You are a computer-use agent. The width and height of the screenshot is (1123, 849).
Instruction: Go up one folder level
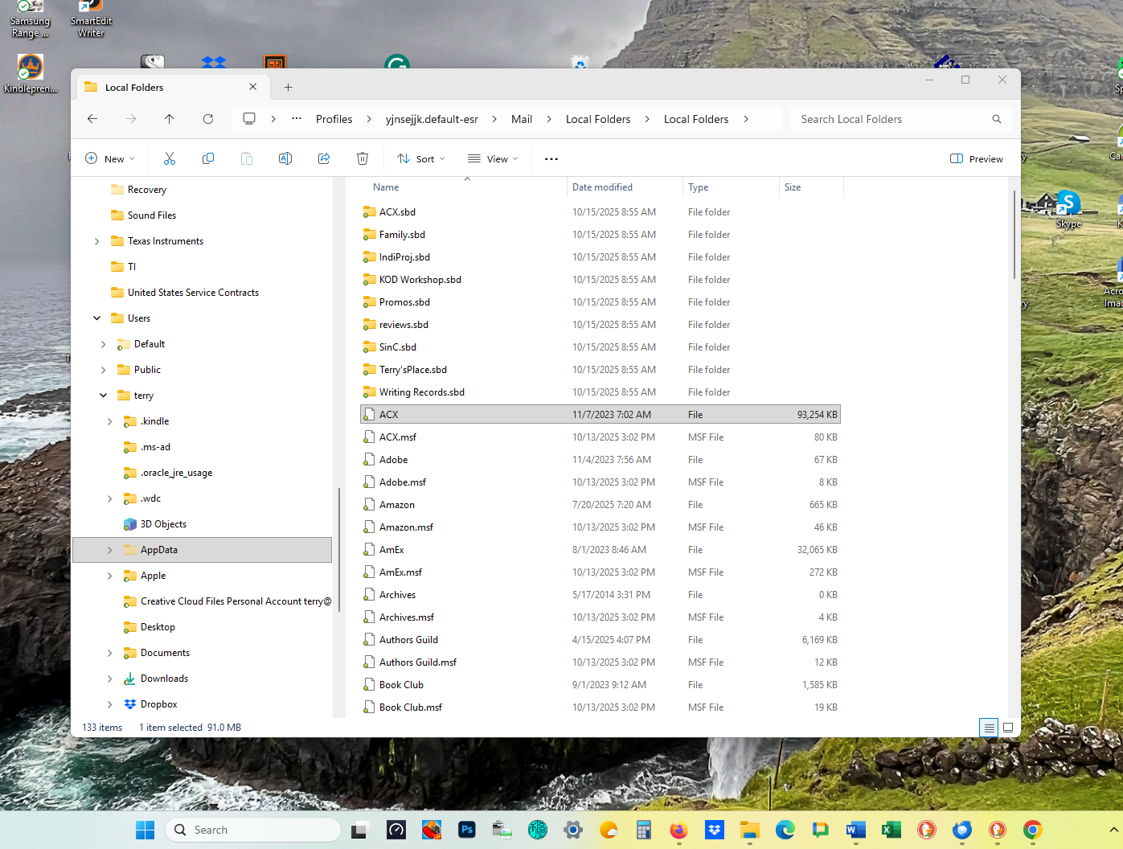(170, 119)
